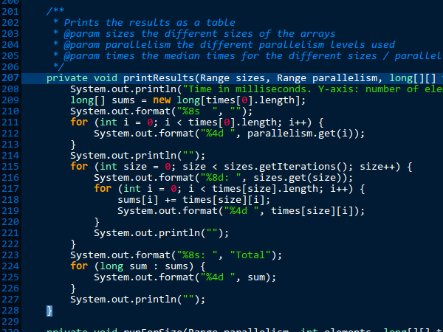
Task: Click the "Total" string literal
Action: click(250, 255)
